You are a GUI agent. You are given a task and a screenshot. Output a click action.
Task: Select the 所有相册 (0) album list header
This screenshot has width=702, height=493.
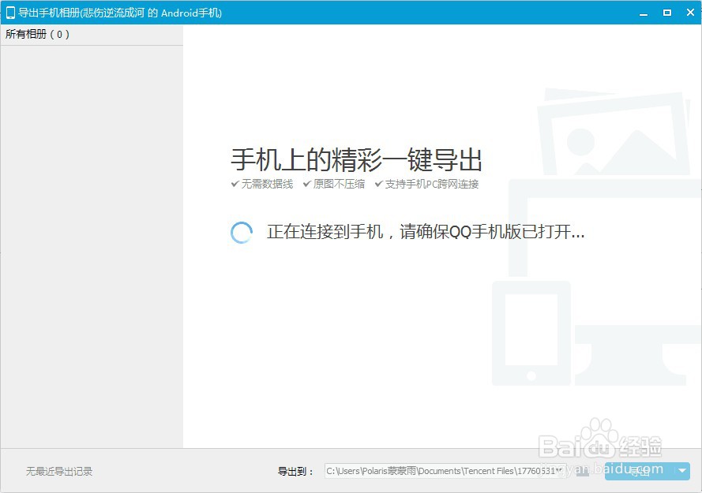click(x=92, y=35)
